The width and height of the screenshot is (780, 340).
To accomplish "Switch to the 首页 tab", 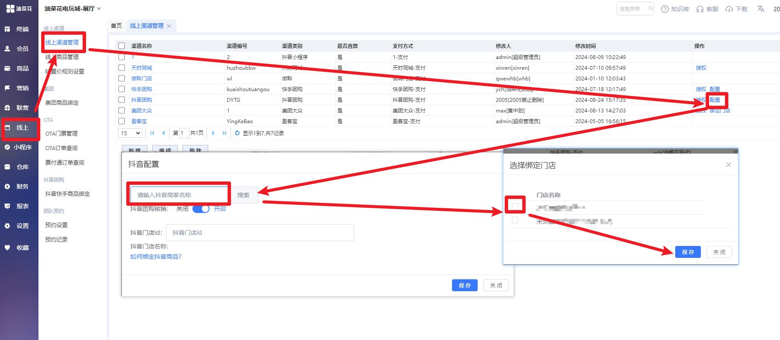I will (116, 26).
